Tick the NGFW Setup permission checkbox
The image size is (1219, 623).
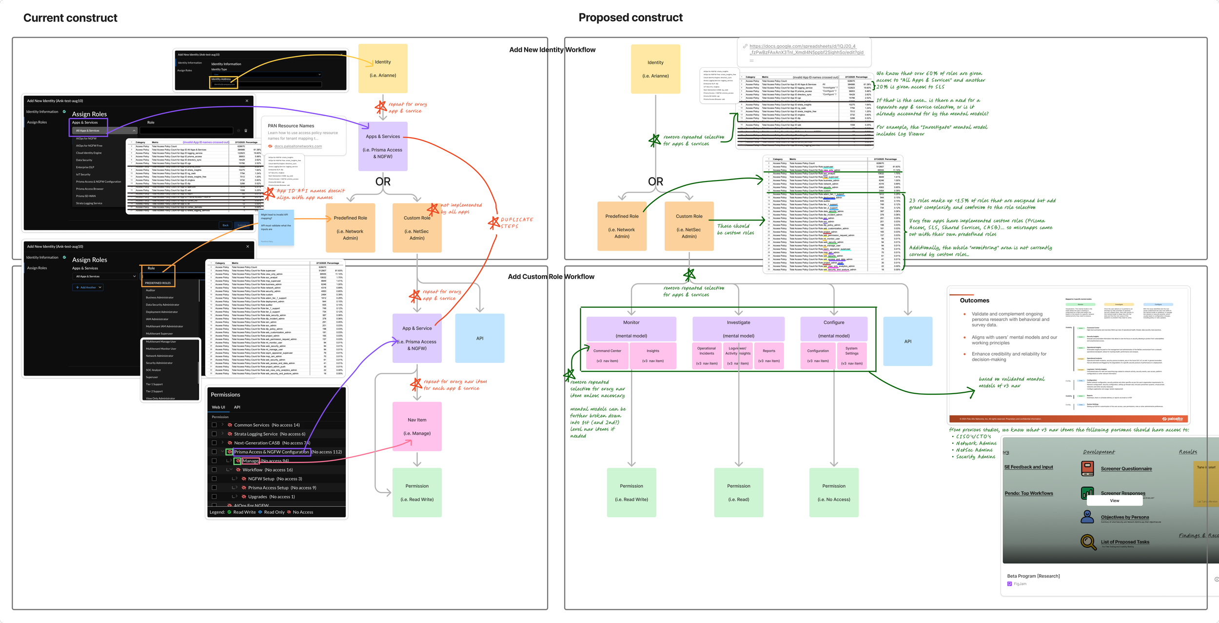(214, 479)
